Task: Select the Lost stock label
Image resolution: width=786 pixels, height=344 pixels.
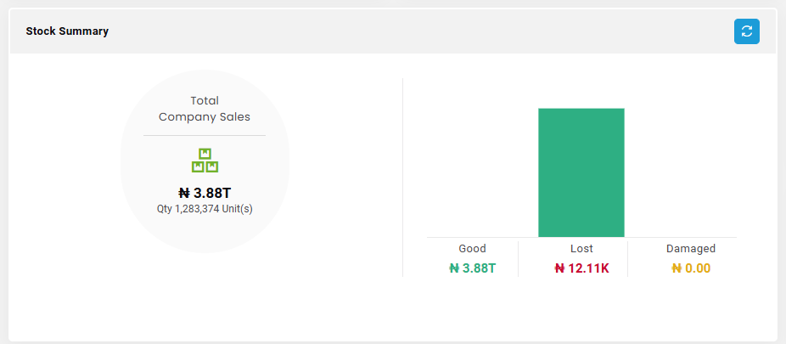Action: click(581, 249)
